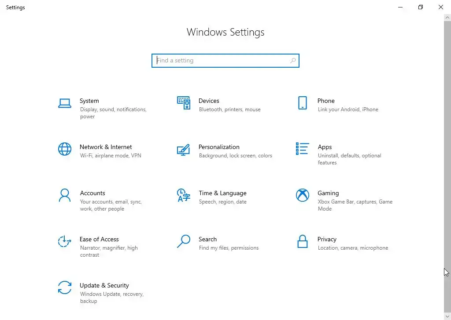Open the System laptop icon
Viewport: 451px width, 320px height.
click(x=64, y=103)
